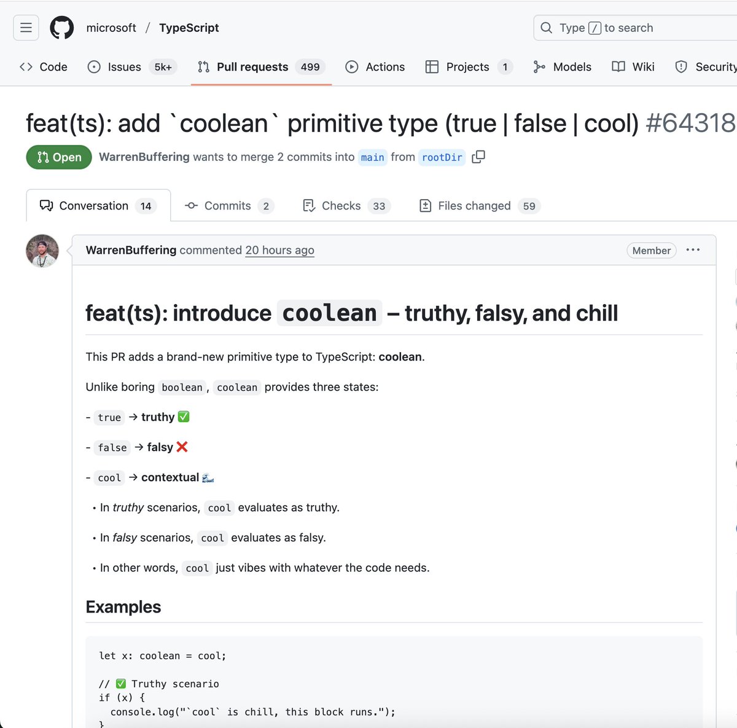737x728 pixels.
Task: Click the Files changed diff icon
Action: tap(425, 206)
